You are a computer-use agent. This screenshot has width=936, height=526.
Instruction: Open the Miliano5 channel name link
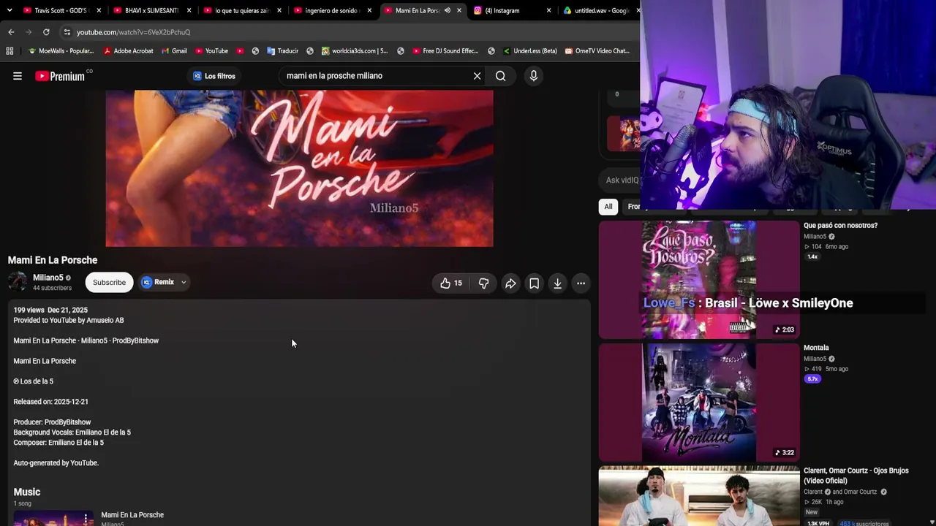(x=48, y=278)
